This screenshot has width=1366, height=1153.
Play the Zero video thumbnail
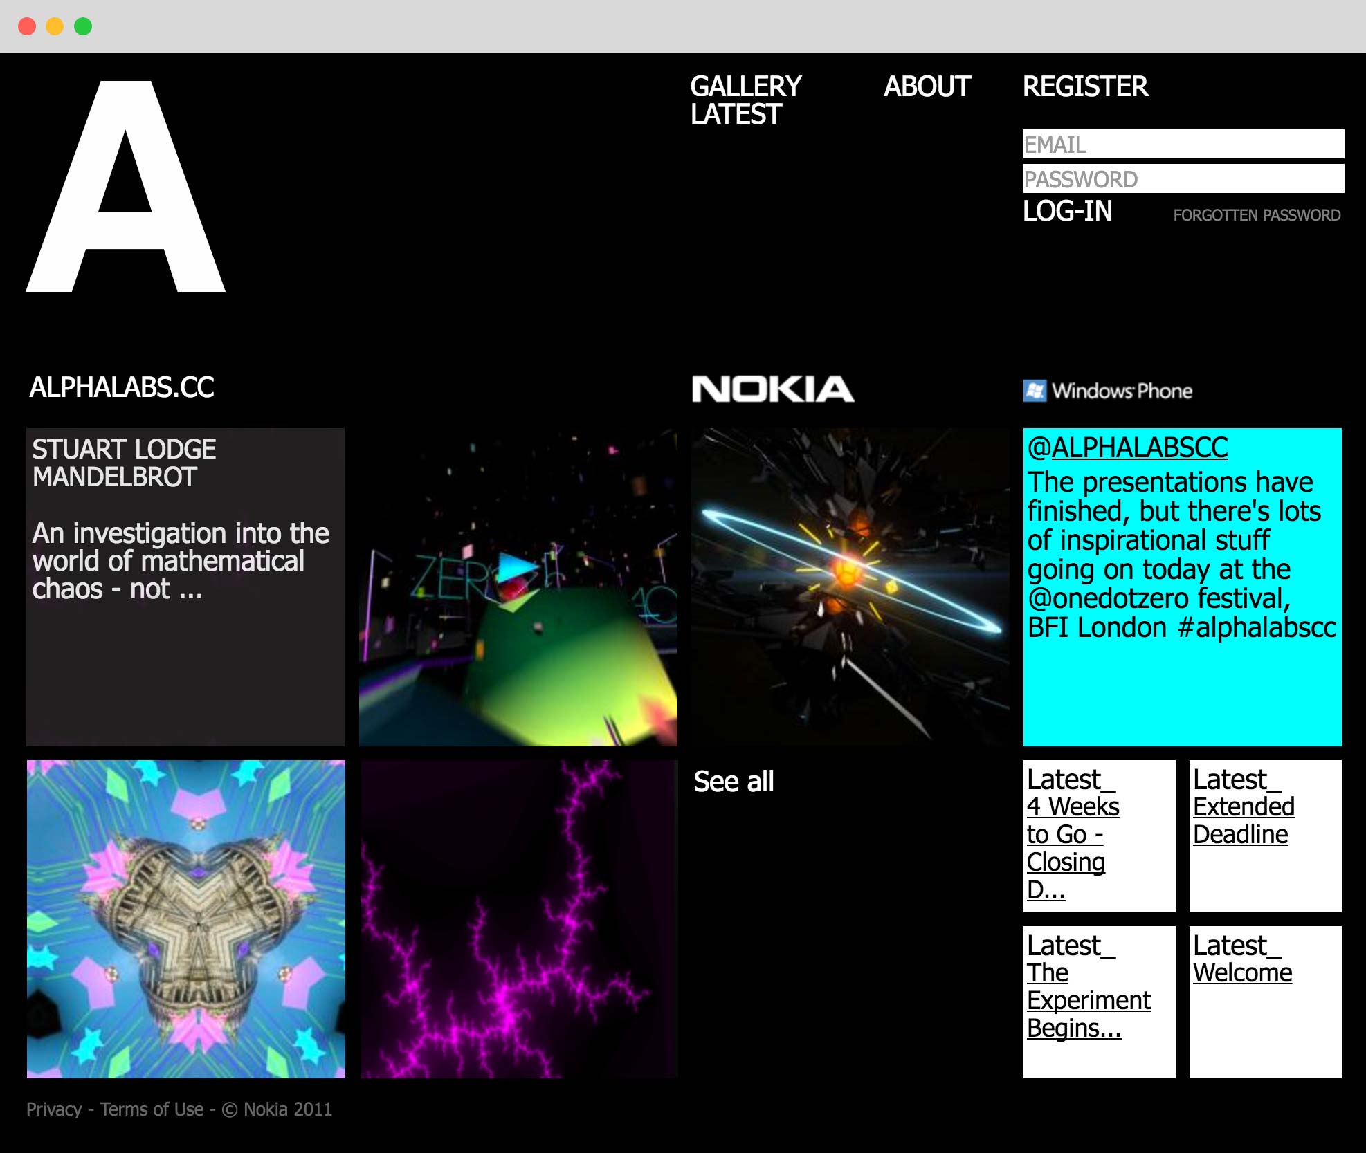tap(518, 587)
